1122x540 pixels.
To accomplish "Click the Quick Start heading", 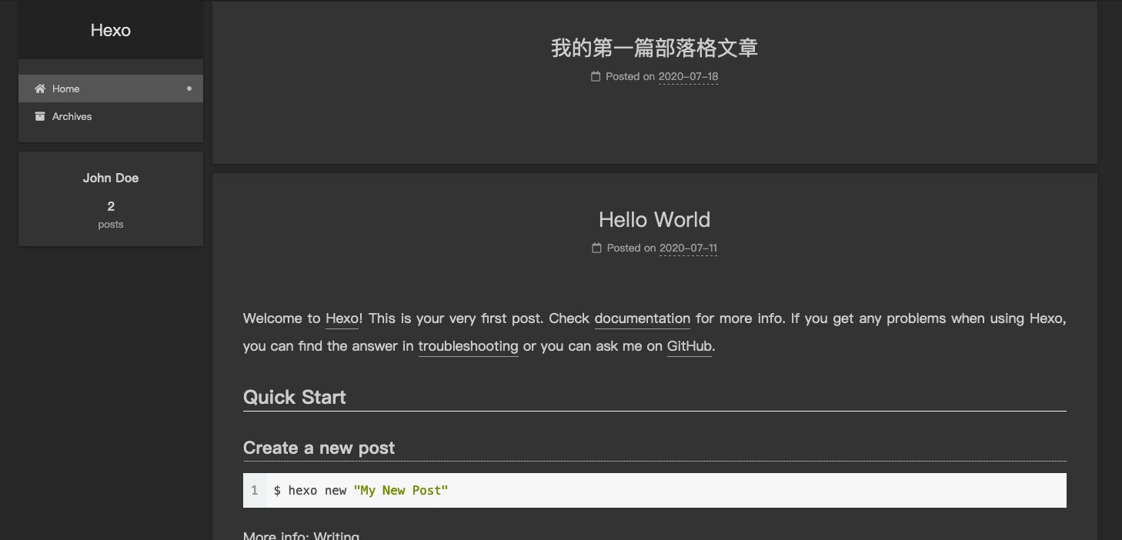I will coord(295,398).
